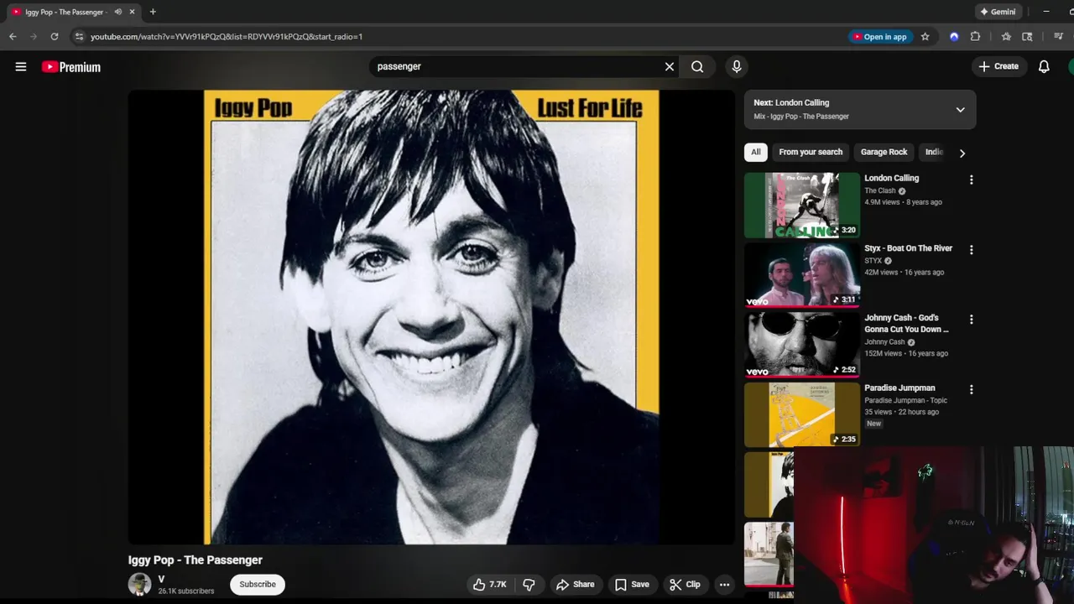Open options for London Calling video
The image size is (1074, 604).
click(x=971, y=180)
